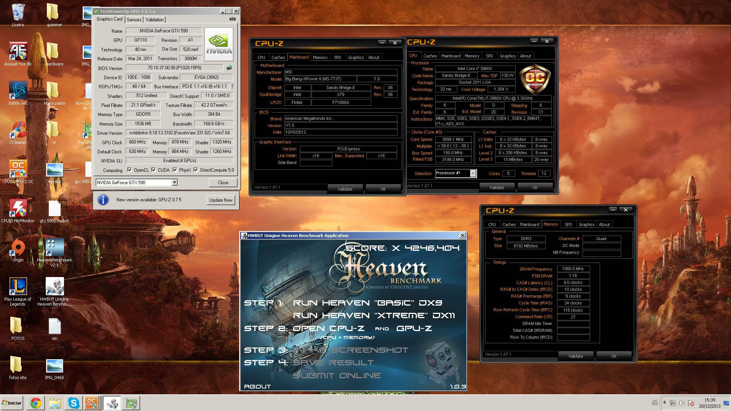The width and height of the screenshot is (731, 411).
Task: Toggle the CUDA checkbox
Action: [x=153, y=170]
